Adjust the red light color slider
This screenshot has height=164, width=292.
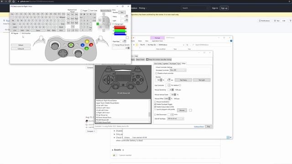120,27
